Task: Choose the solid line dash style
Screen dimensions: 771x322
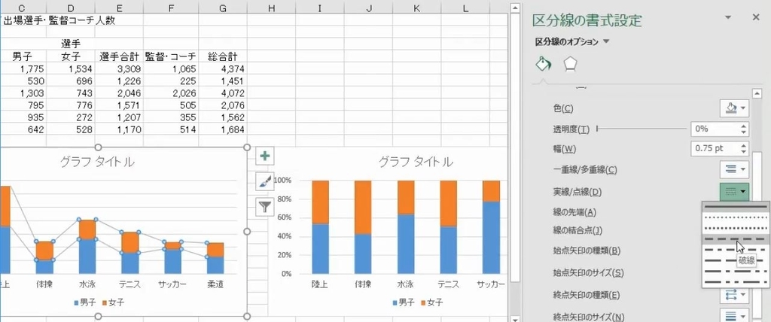Action: pos(736,206)
